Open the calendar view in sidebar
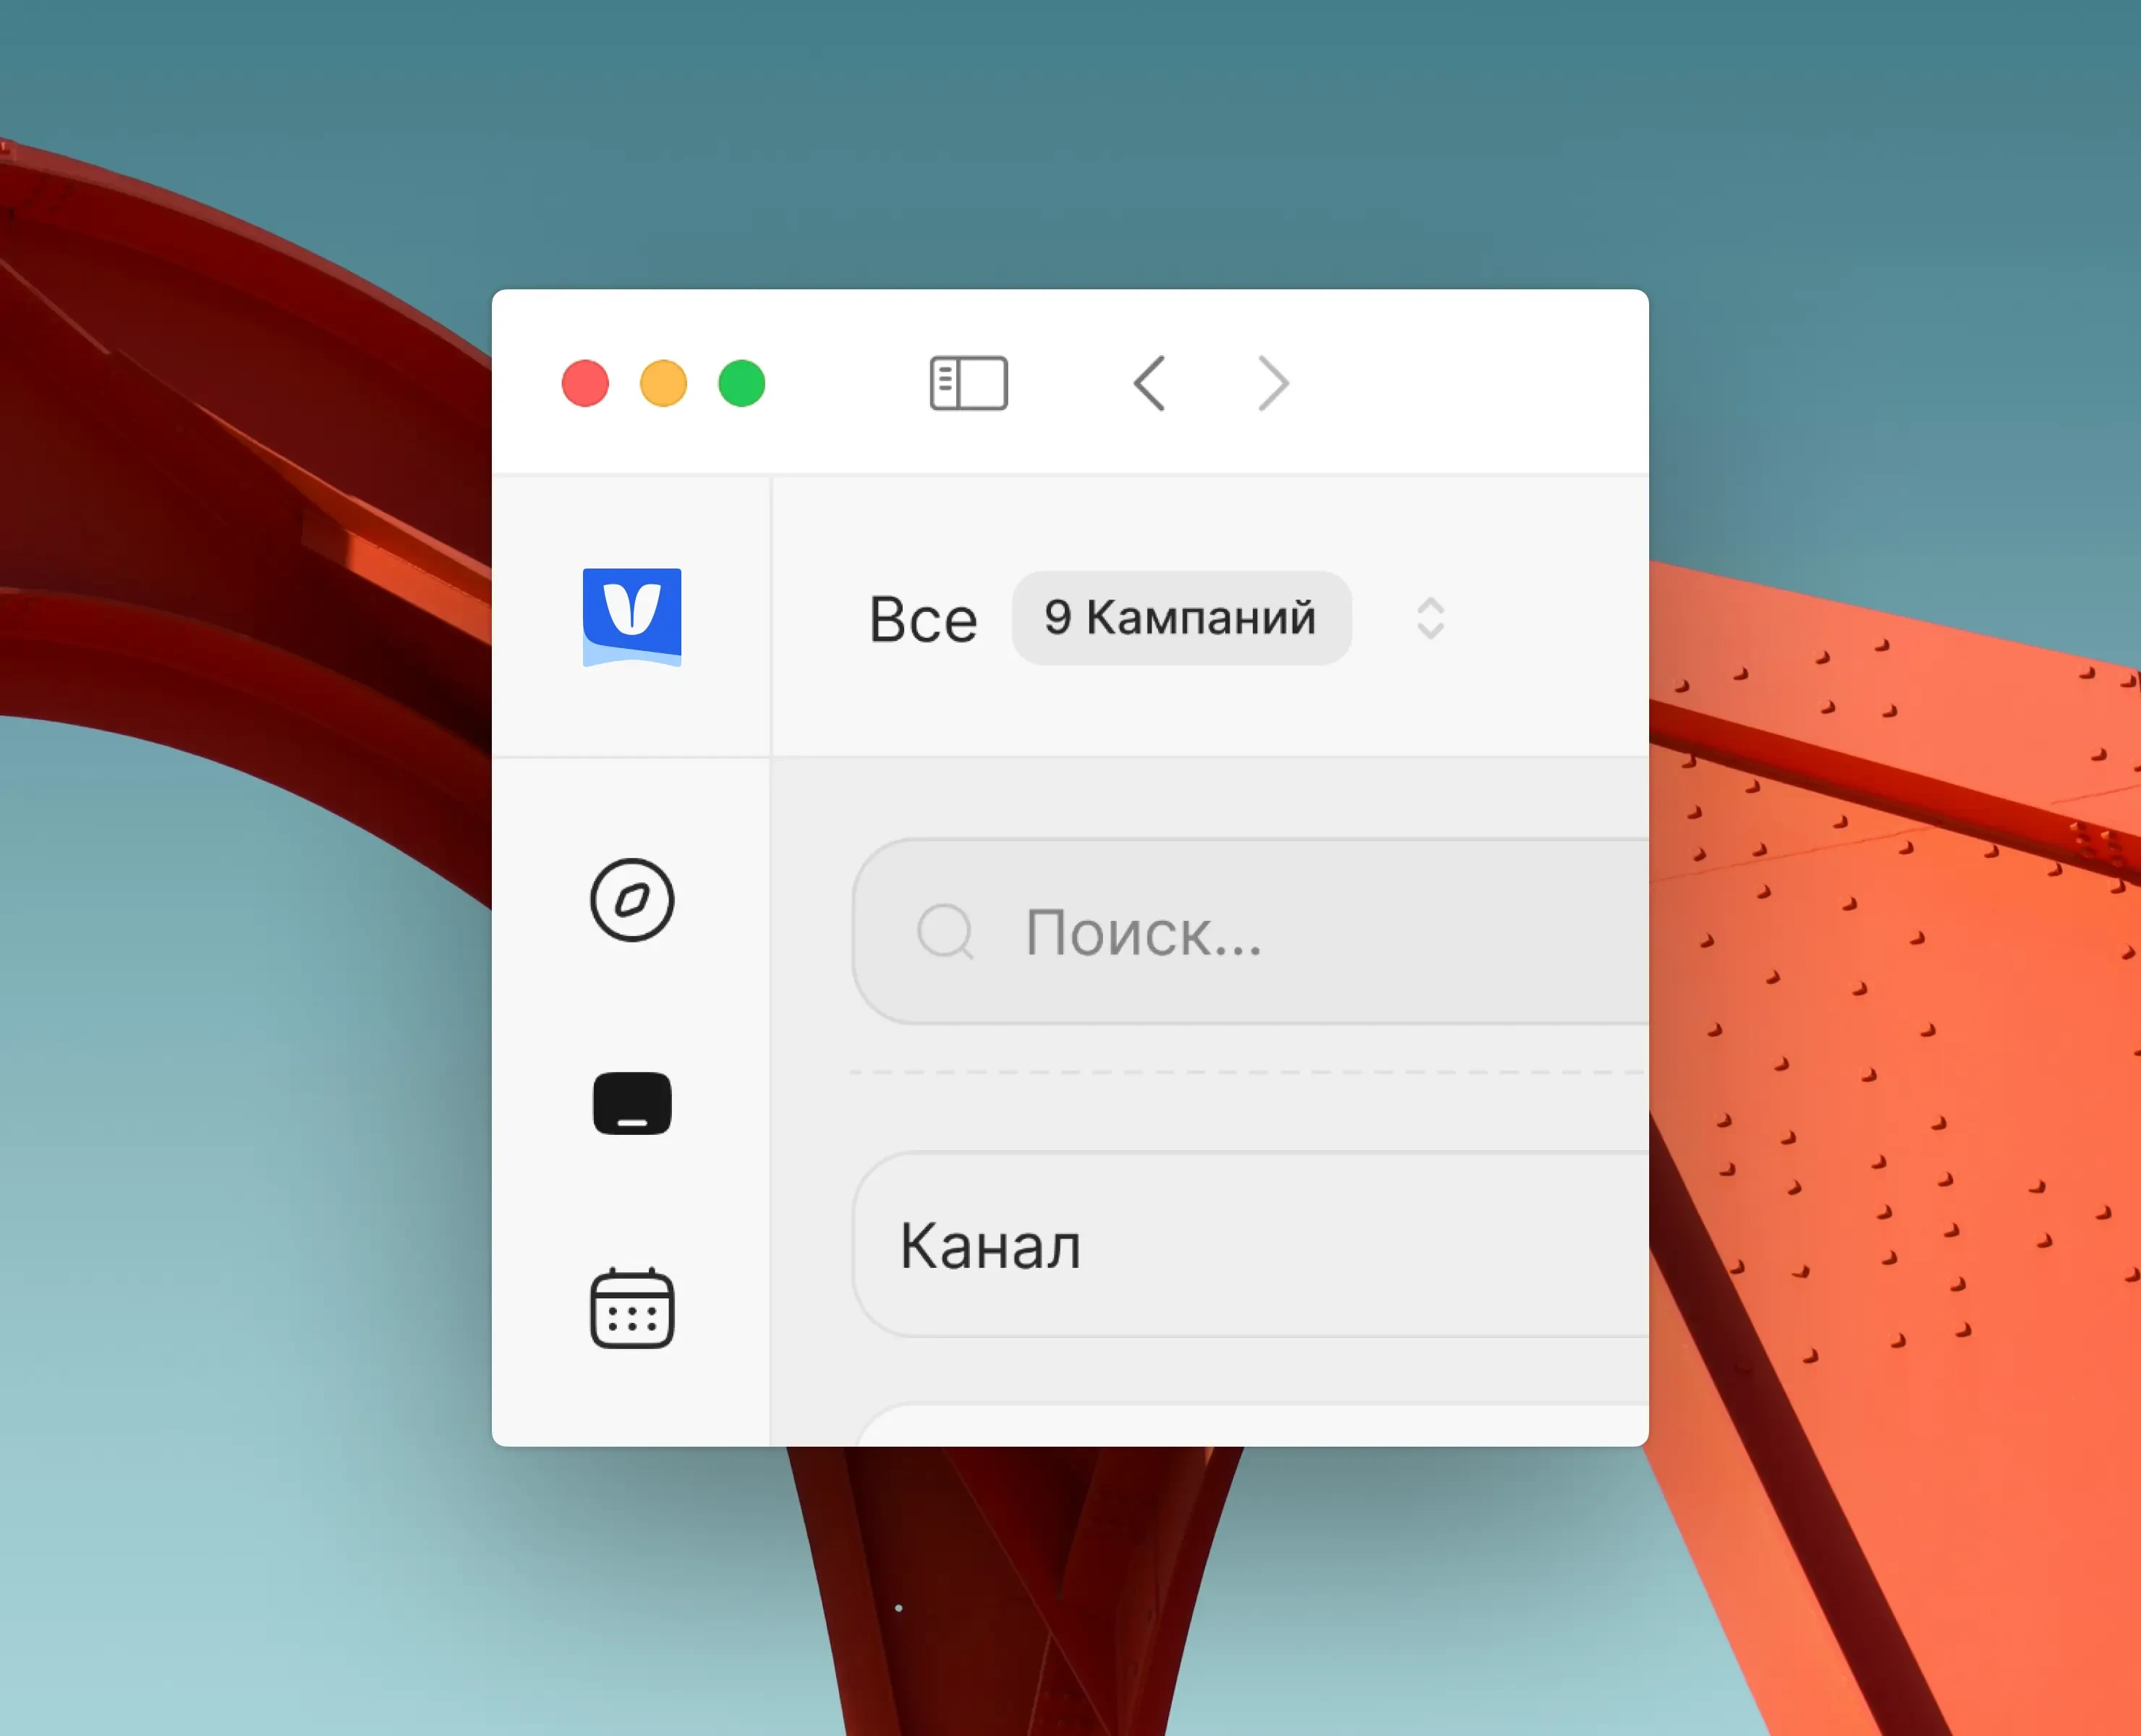The image size is (2141, 1736). tap(632, 1309)
